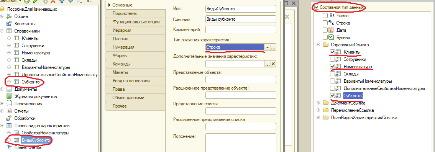Click the Журналы документов green icon
The width and height of the screenshot is (435, 152).
tap(9, 96)
